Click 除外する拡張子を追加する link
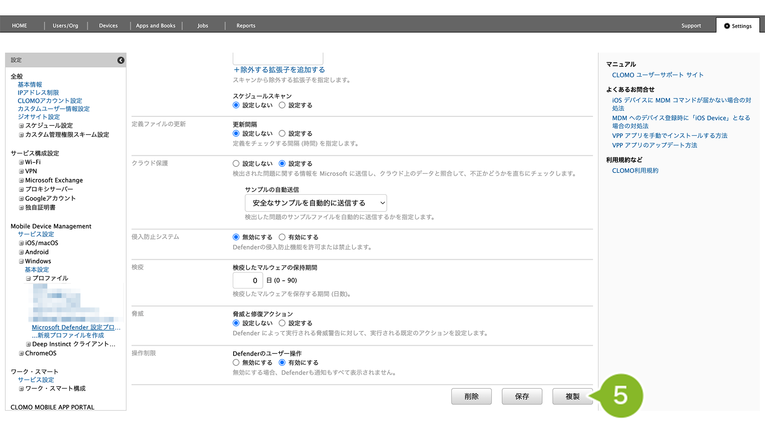Viewport: 765px width, 430px height. click(x=279, y=70)
